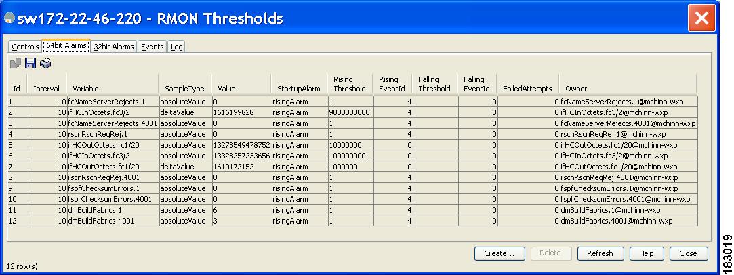Go to the Events tab
This screenshot has width=734, height=275.
coord(152,47)
